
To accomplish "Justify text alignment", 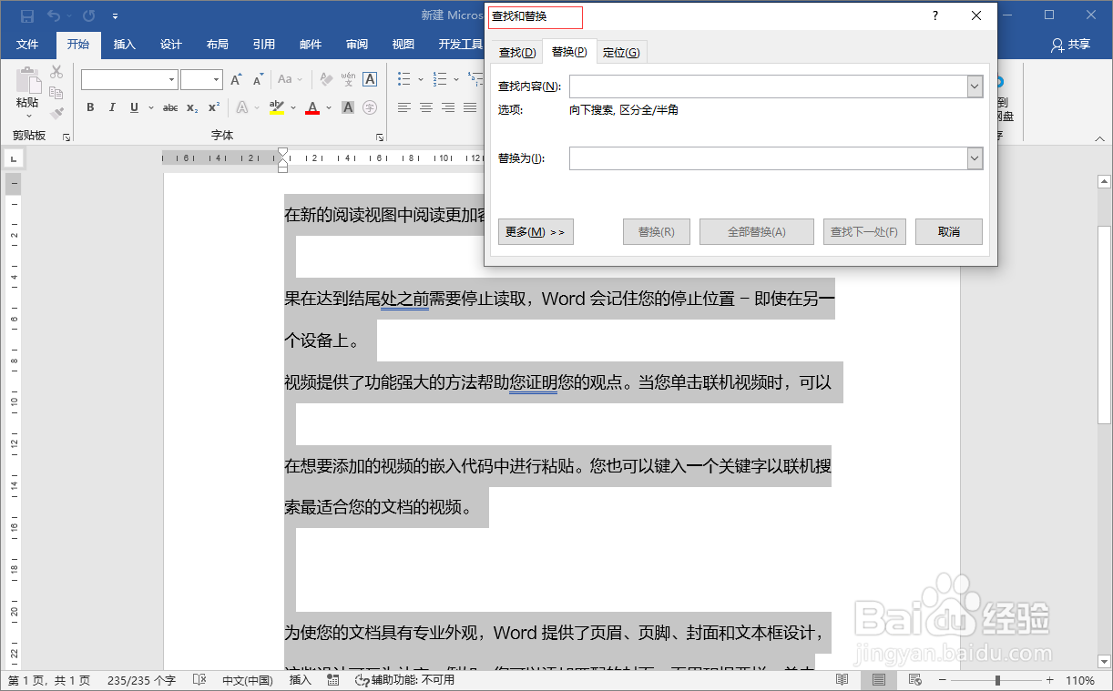I will click(470, 107).
